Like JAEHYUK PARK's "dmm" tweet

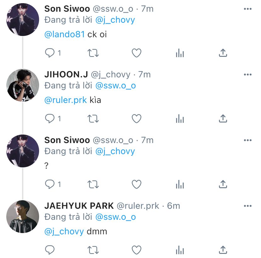point(136,250)
